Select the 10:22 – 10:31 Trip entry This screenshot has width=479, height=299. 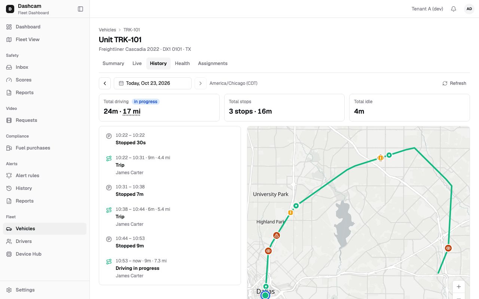[170, 165]
